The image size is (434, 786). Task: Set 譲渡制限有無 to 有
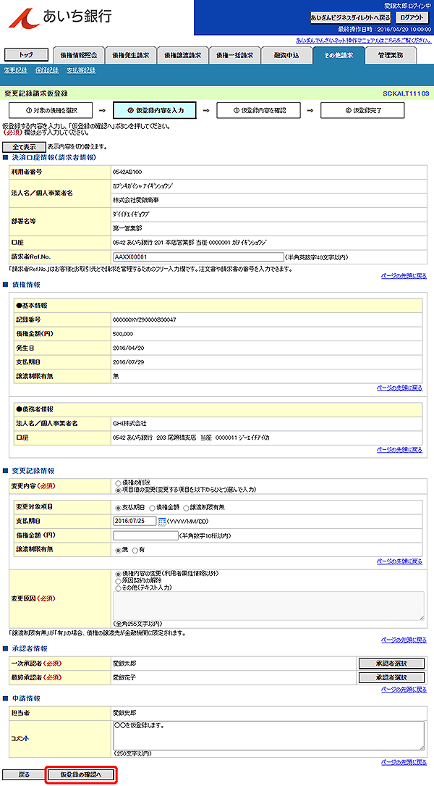click(135, 550)
